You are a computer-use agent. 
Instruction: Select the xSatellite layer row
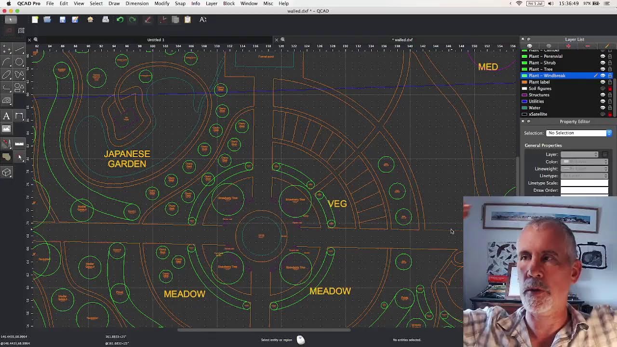coord(567,114)
